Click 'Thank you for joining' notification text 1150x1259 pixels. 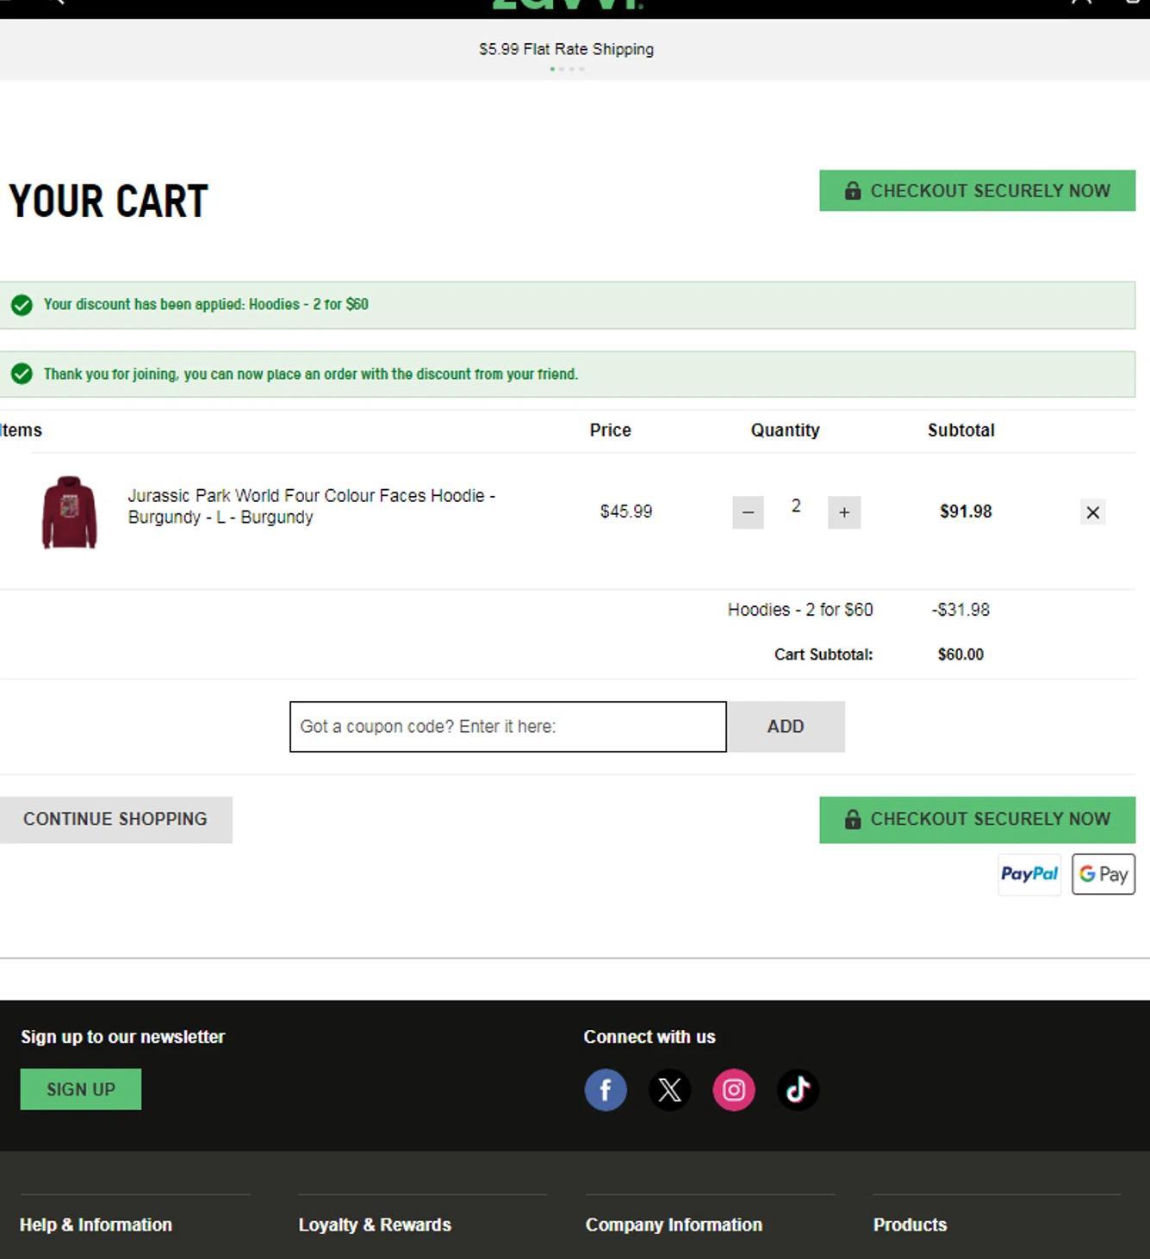point(311,374)
